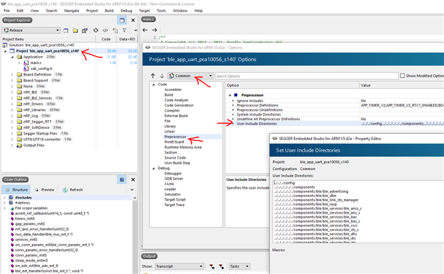Click second warning filter icon in Output panel
Image resolution: width=444 pixels, height=274 pixels.
pos(221,266)
